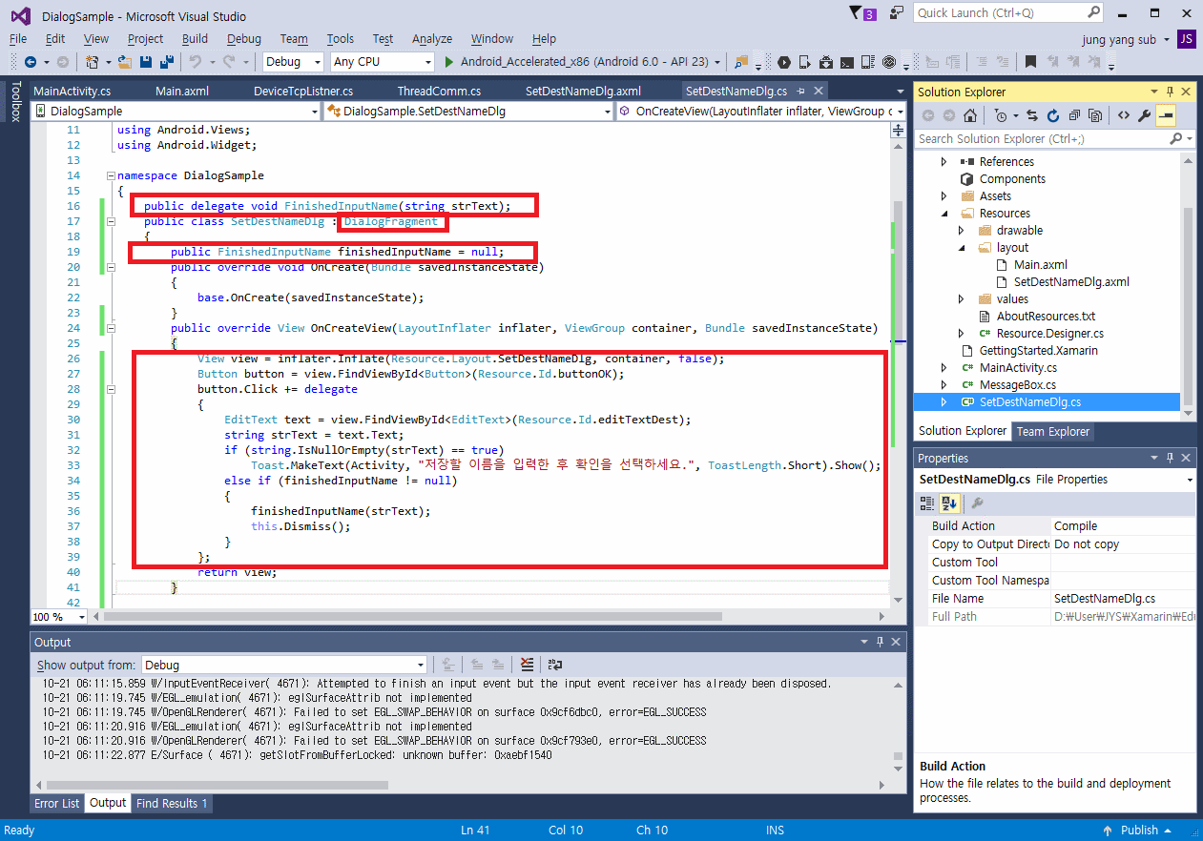1203x841 pixels.
Task: Switch to the ThreadComm.cs editor tab
Action: point(439,92)
